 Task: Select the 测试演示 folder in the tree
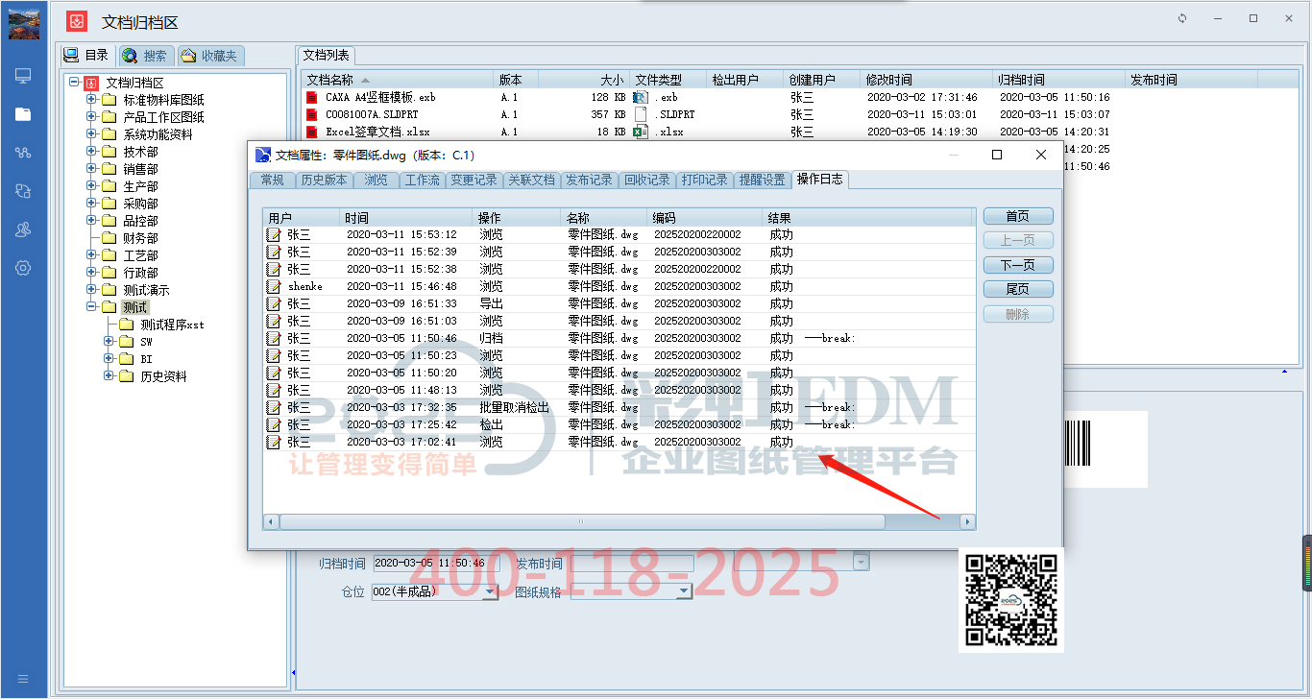pos(146,290)
